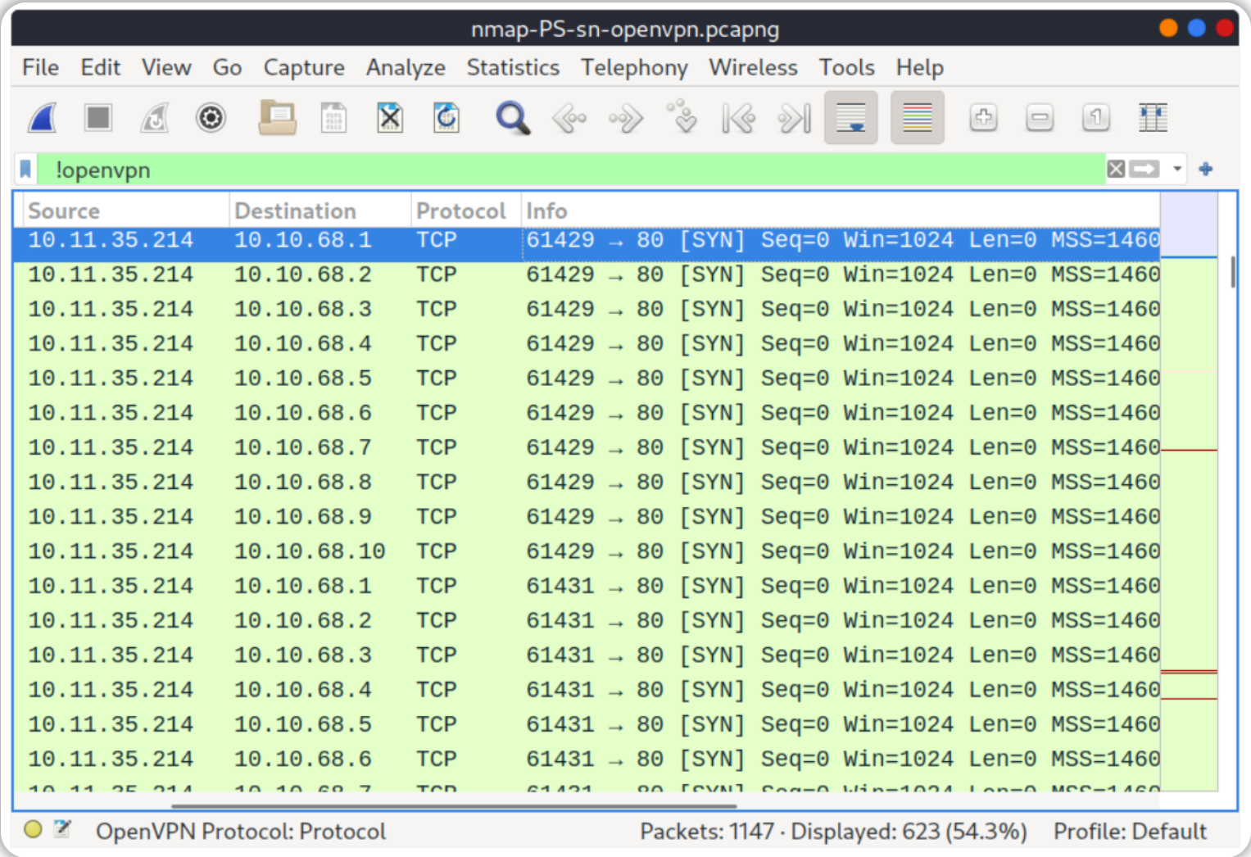Jump to the first packet
Viewport: 1251px width, 857px height.
738,118
